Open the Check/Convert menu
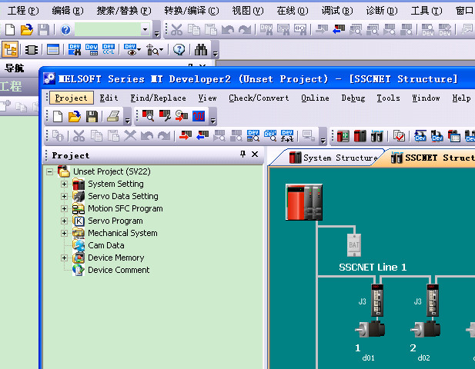 259,98
